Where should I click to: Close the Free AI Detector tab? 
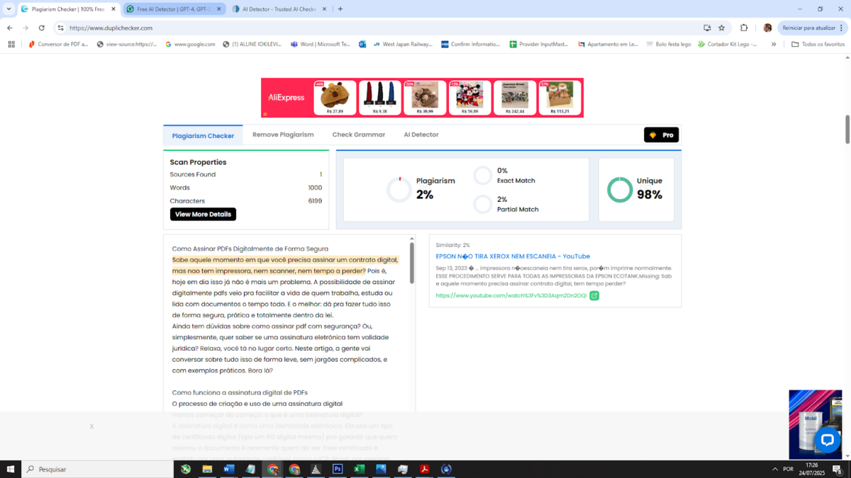click(218, 9)
